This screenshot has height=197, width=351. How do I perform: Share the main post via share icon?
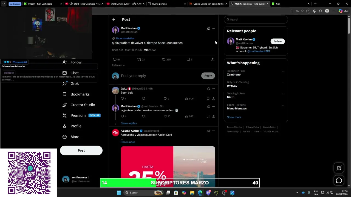[213, 59]
